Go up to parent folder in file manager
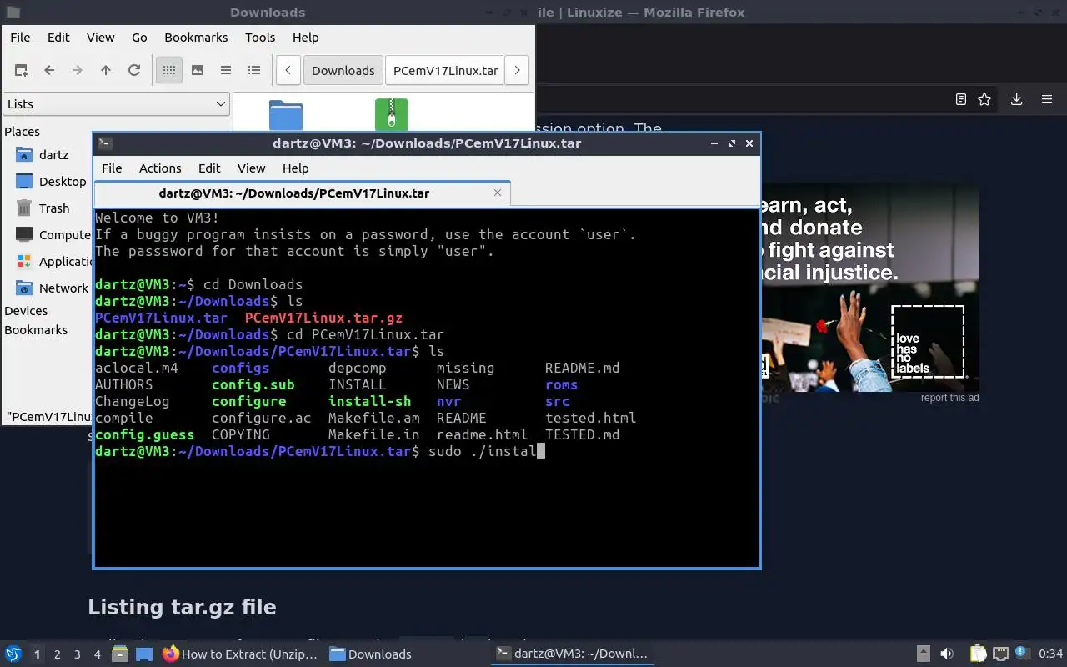 [106, 70]
